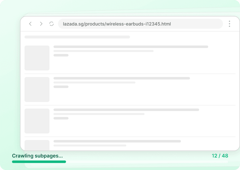Open the fourth listing's title placeholder line

pos(117,141)
